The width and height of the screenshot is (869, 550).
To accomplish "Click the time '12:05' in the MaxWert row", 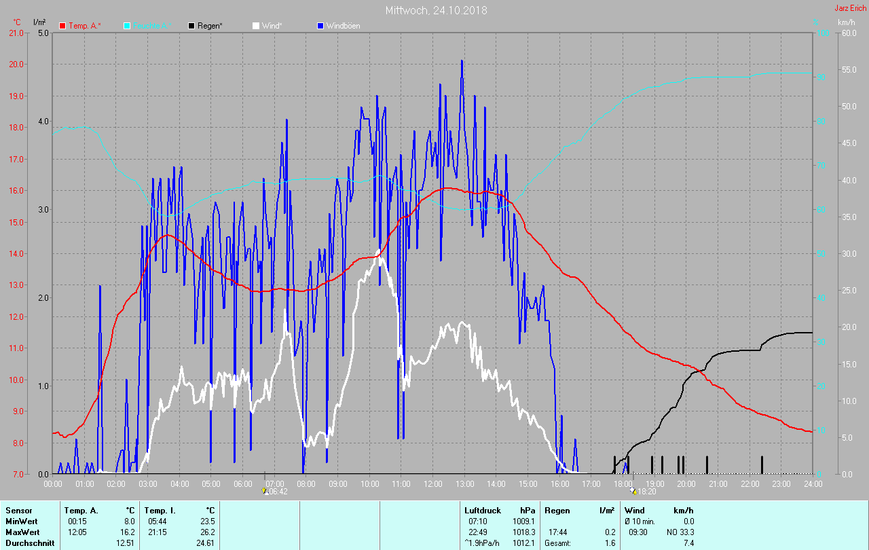I will pyautogui.click(x=77, y=532).
